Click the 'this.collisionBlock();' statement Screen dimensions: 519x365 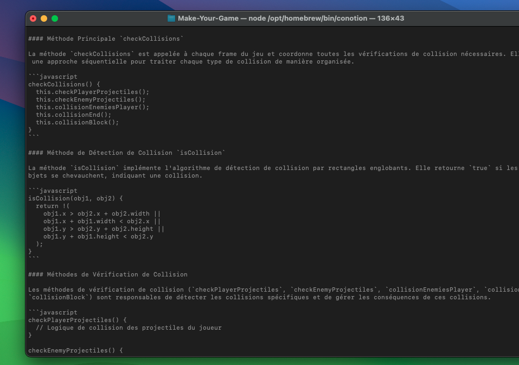(x=77, y=122)
